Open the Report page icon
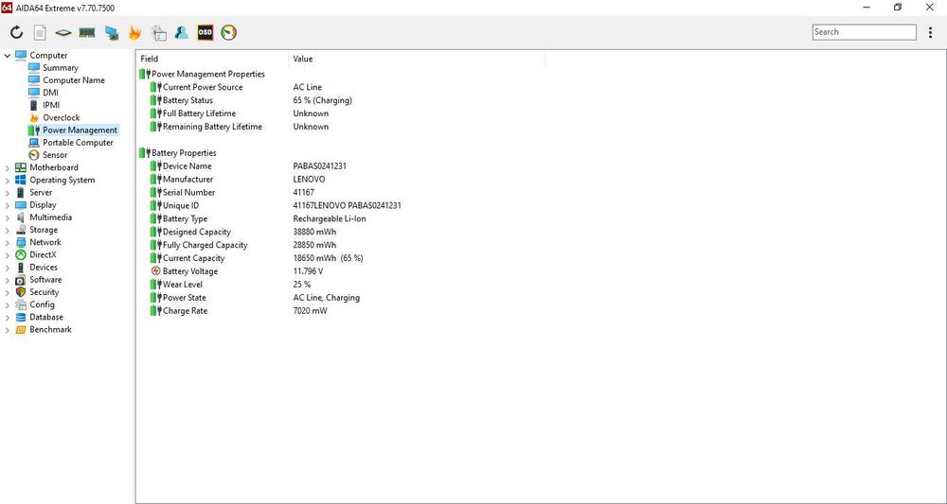 pos(39,32)
